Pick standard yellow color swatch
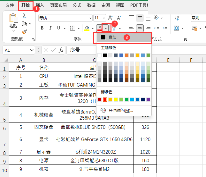This screenshot has width=206, height=177. (116, 100)
